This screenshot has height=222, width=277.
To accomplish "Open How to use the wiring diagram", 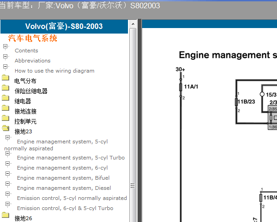I will [55, 71].
